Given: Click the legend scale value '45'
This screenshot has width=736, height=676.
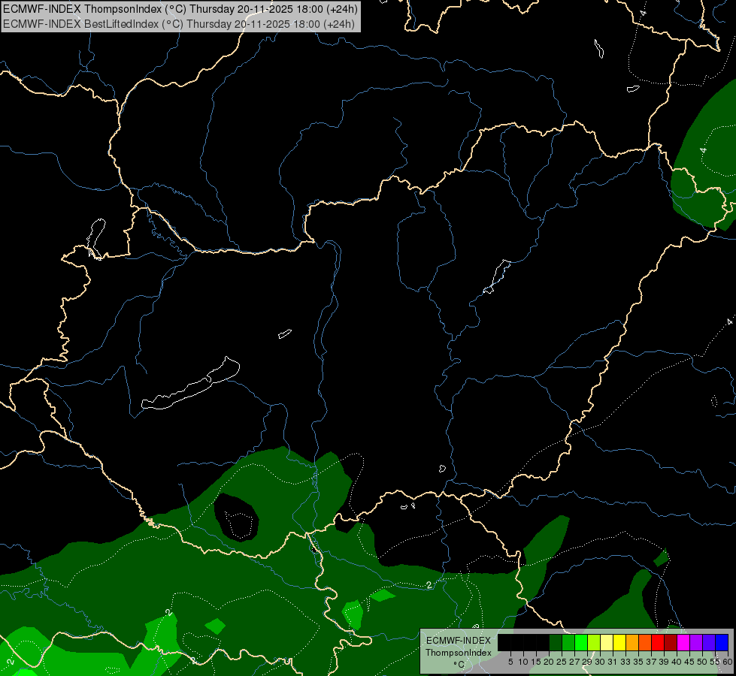Looking at the screenshot, I should click(689, 662).
